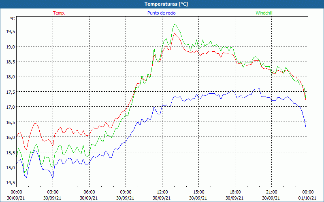Click the blue dew point minimum at 03:00
Viewport: 324px width, 202px height.
pyautogui.click(x=53, y=178)
